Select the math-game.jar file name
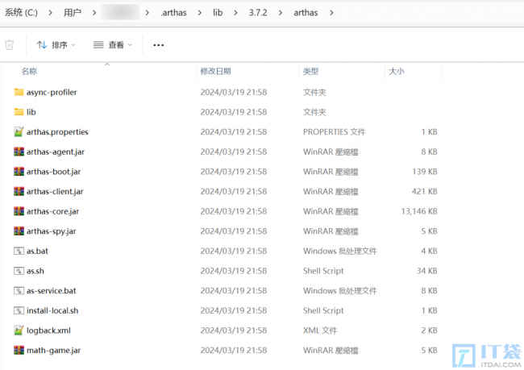524x370 pixels. tap(54, 351)
